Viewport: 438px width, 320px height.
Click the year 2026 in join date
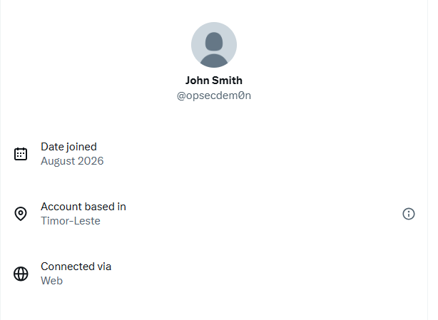click(91, 161)
